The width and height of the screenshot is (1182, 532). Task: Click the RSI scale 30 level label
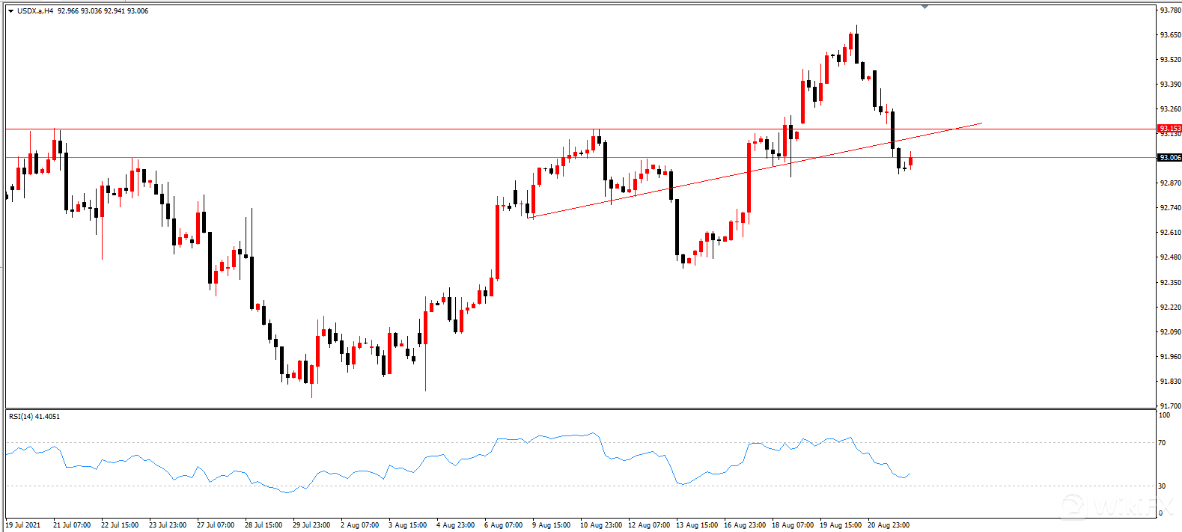tap(1162, 486)
